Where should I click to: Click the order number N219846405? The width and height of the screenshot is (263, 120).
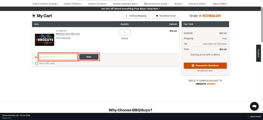[x=212, y=16]
